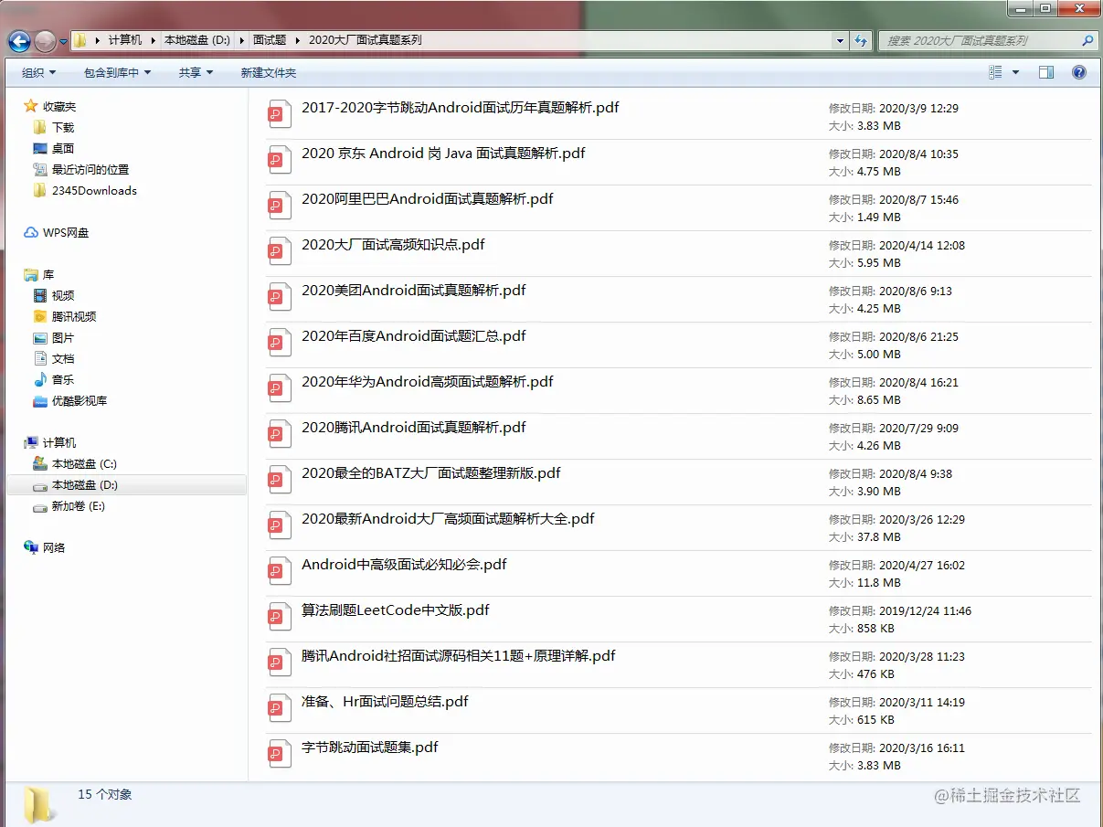Select 网络 in the navigation pane
The height and width of the screenshot is (827, 1103).
pos(54,547)
